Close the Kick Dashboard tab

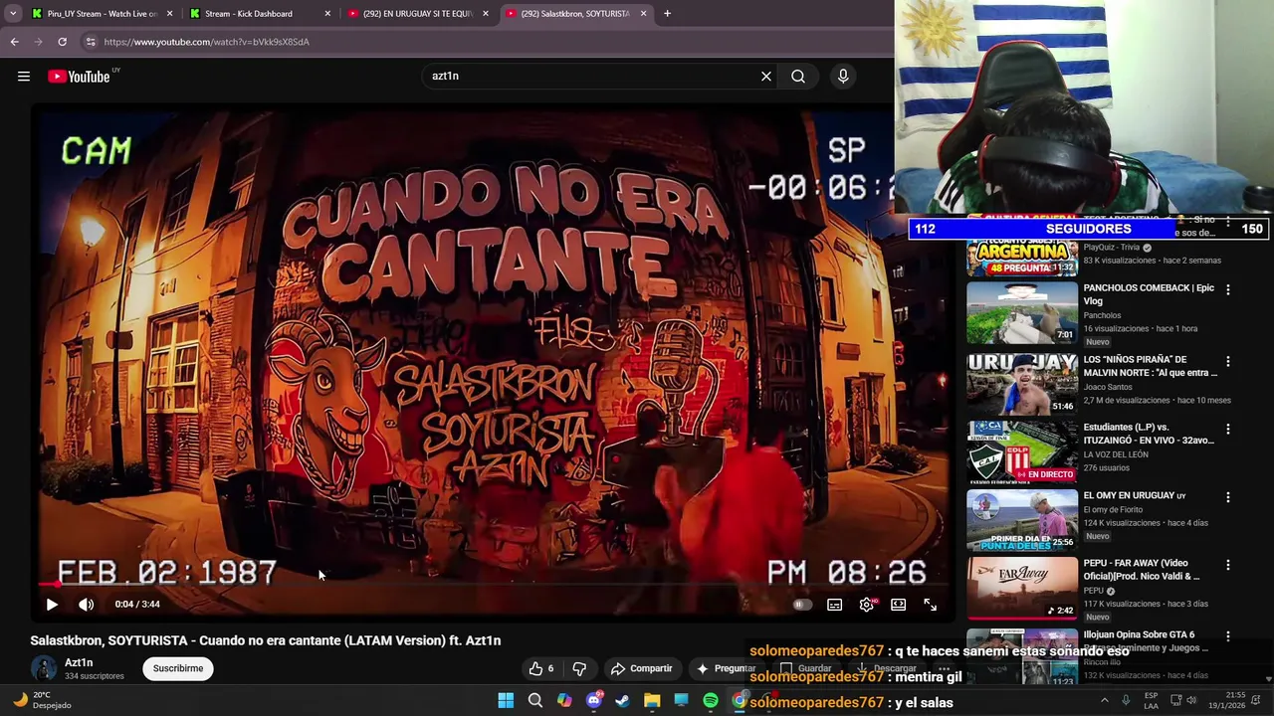click(327, 14)
